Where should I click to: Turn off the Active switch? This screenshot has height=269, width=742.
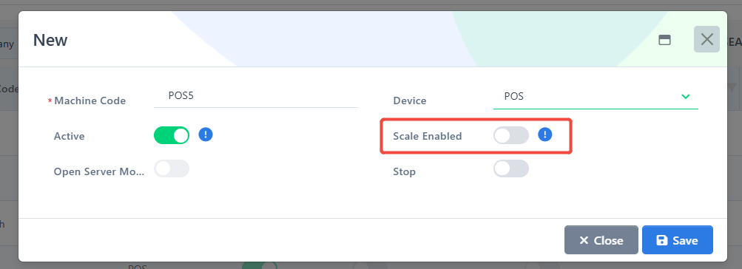coord(172,135)
